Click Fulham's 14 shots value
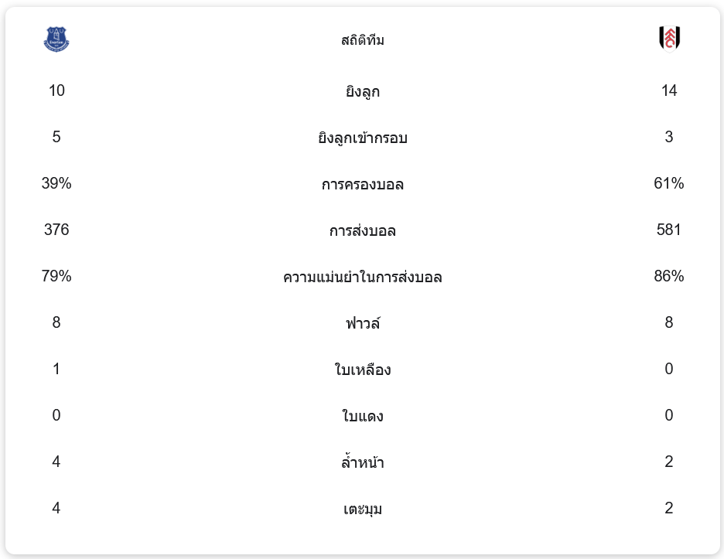 [668, 90]
